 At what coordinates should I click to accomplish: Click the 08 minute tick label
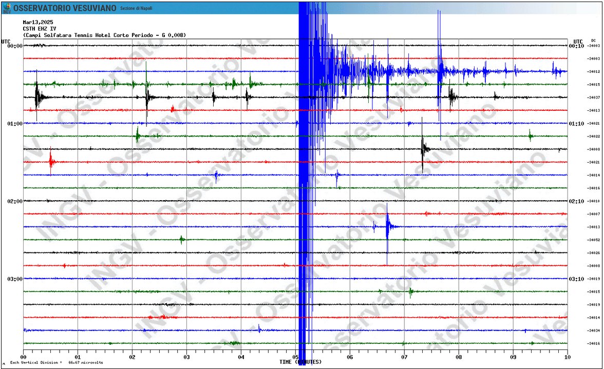459,357
